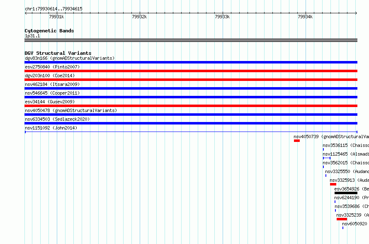Open nsv546645 (Cooper2011) variant label
The image size is (369, 244).
pyautogui.click(x=52, y=93)
